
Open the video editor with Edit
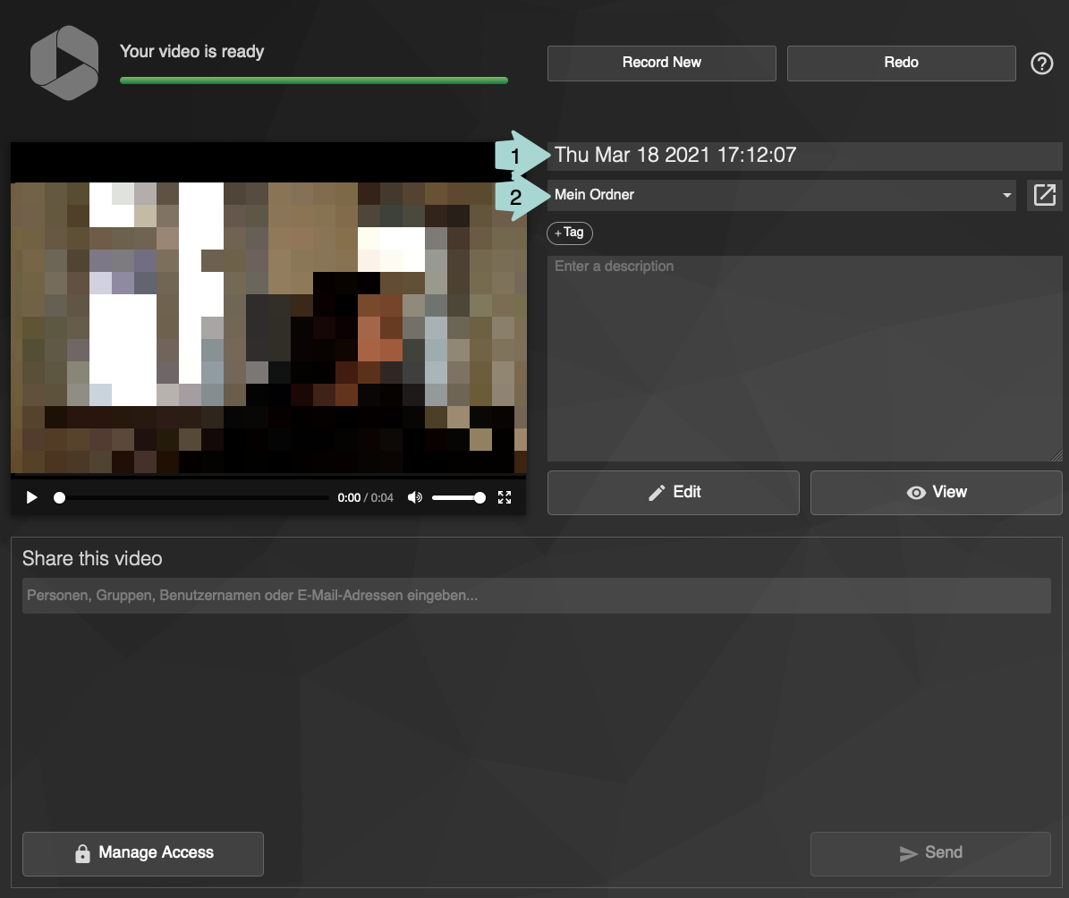[x=673, y=492]
